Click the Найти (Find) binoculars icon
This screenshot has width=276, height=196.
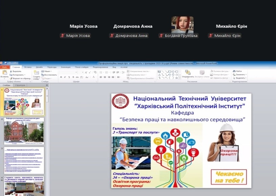(x=234, y=71)
